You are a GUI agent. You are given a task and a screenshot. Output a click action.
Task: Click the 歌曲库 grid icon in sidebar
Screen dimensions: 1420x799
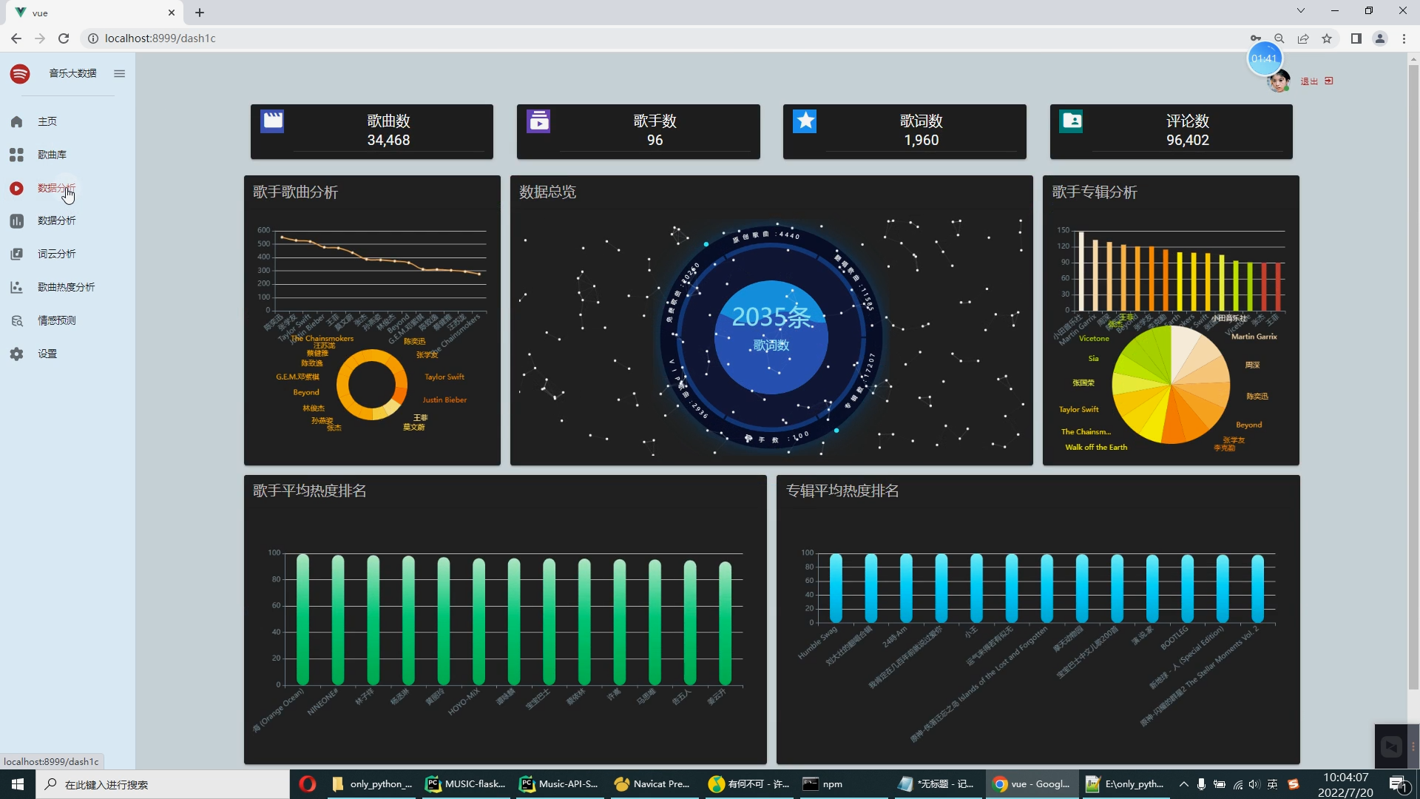pyautogui.click(x=16, y=155)
